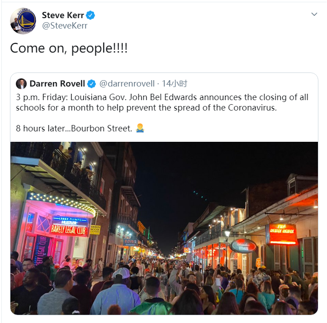
Task: Open the 14小时 timestamp link
Action: point(174,84)
